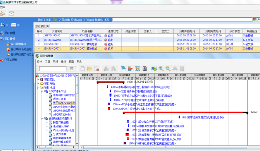Screen dimensions: 260x151
Task: Switch to 我的工作窗 navigation tab
Action: click(x=45, y=20)
